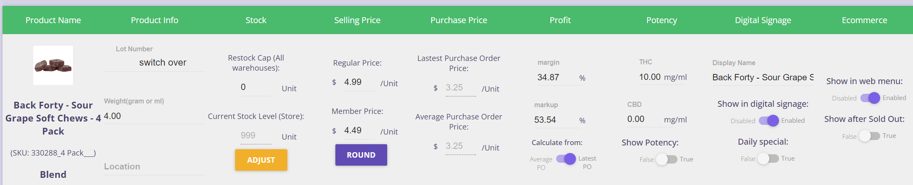The height and width of the screenshot is (185, 913).
Task: Click the yellow ADJUST stock button
Action: pos(261,160)
